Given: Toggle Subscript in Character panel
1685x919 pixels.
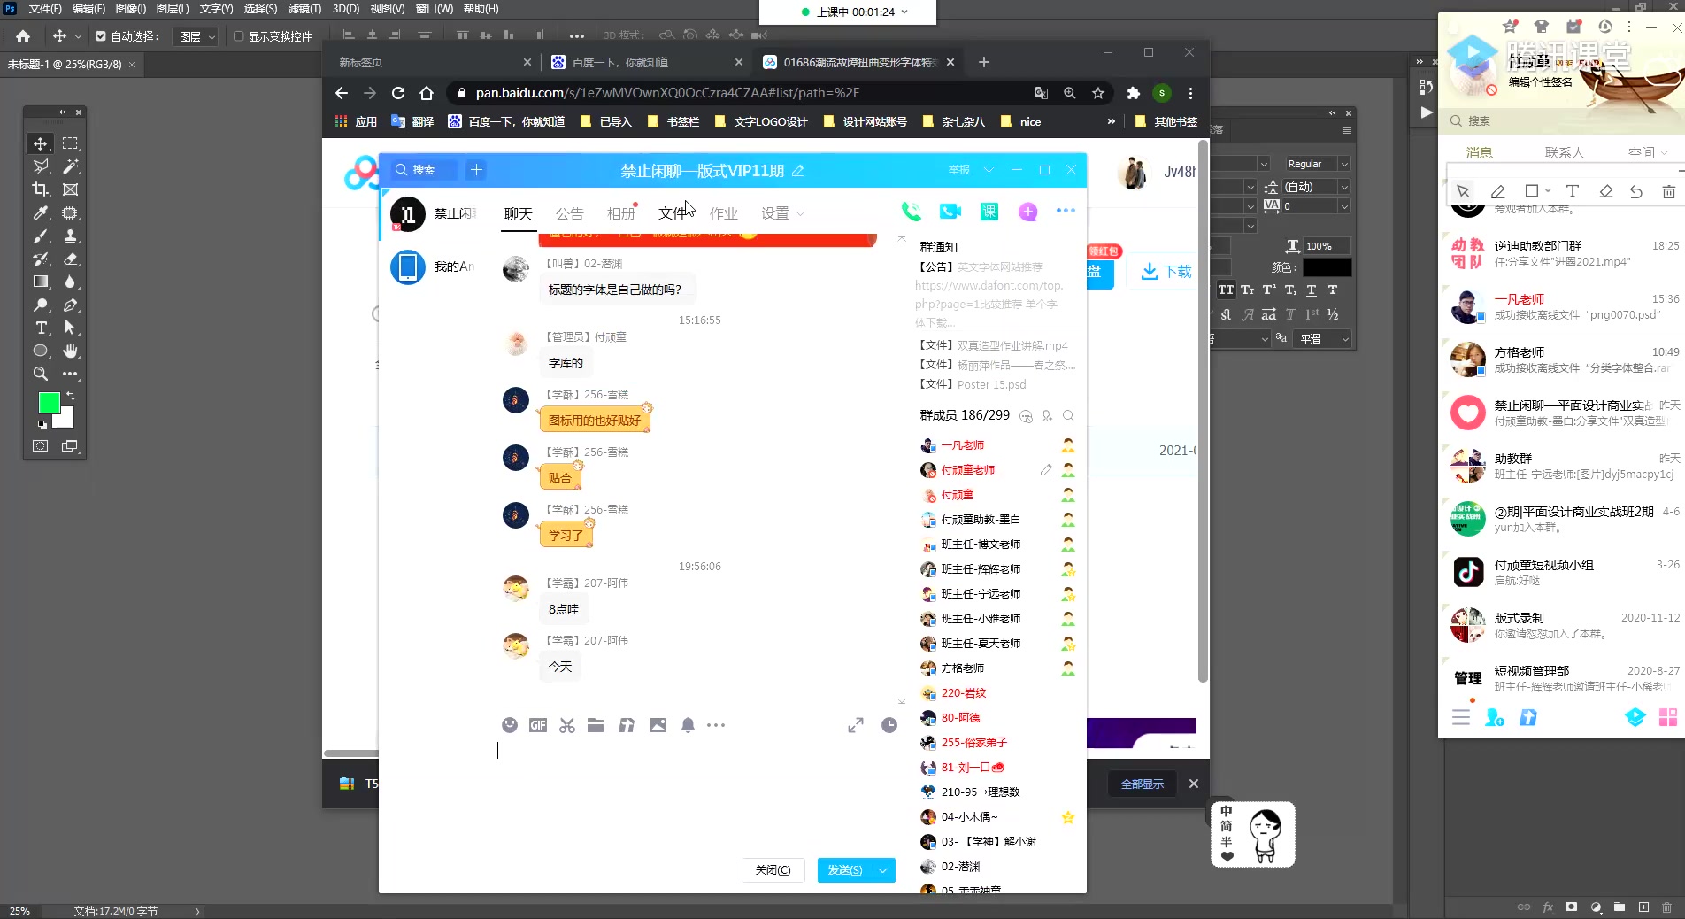Looking at the screenshot, I should coord(1290,290).
